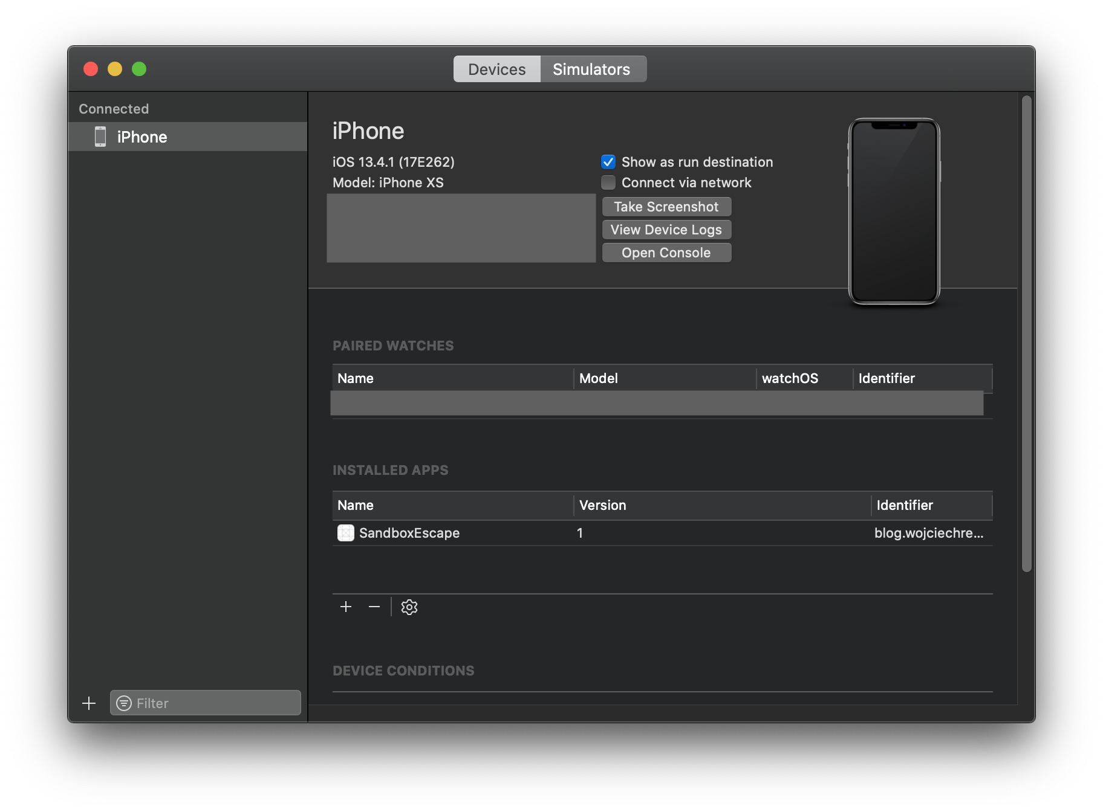The height and width of the screenshot is (812, 1103).
Task: Click Installed Apps Name column header
Action: pos(452,505)
